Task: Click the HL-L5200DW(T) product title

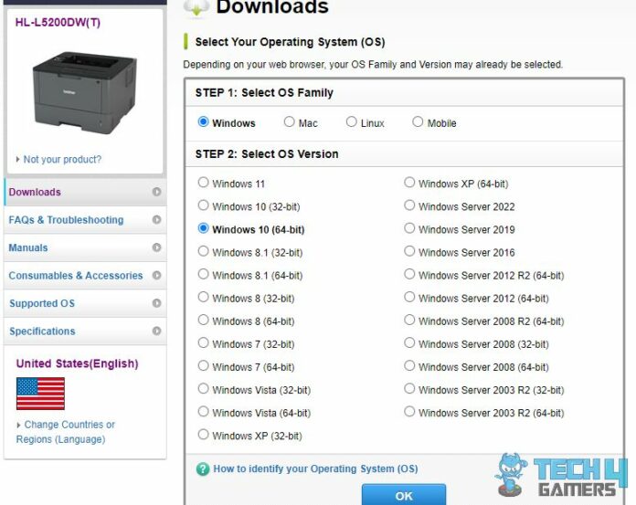Action: (58, 22)
